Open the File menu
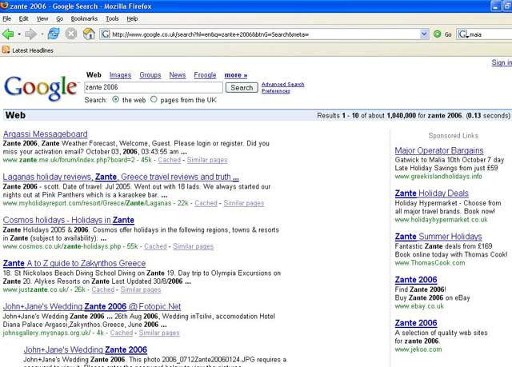 point(7,18)
